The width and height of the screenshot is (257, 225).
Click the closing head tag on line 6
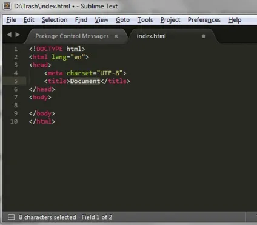tap(42, 89)
